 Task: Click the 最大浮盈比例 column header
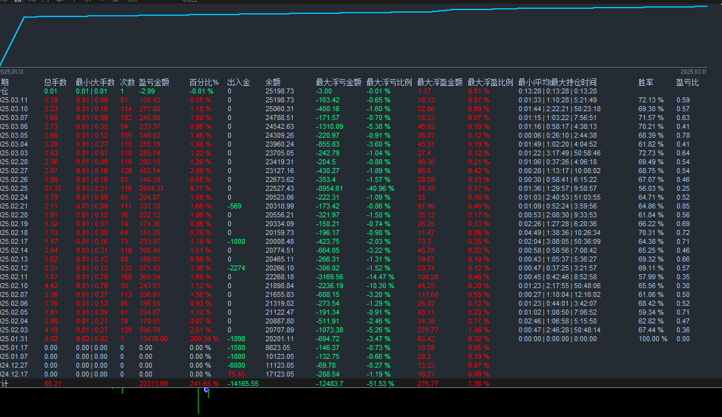491,82
